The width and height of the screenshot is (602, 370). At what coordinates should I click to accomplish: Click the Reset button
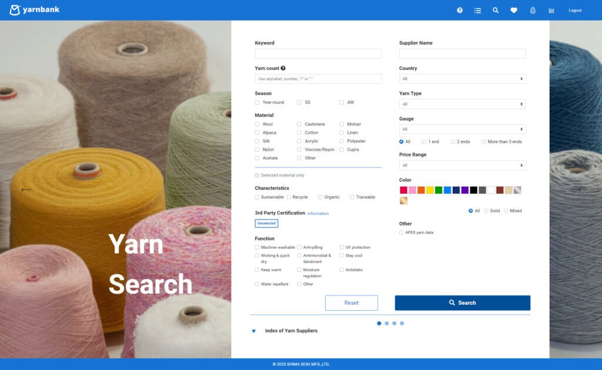[351, 303]
